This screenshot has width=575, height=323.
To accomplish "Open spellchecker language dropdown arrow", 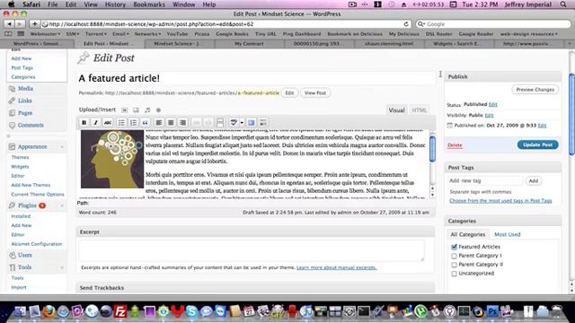I will [242, 123].
